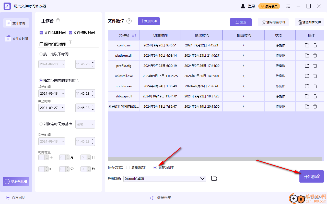Screen dimensions: 327x204
Task: Select 指定范围内的随机时间 radio option
Action: coord(41,80)
